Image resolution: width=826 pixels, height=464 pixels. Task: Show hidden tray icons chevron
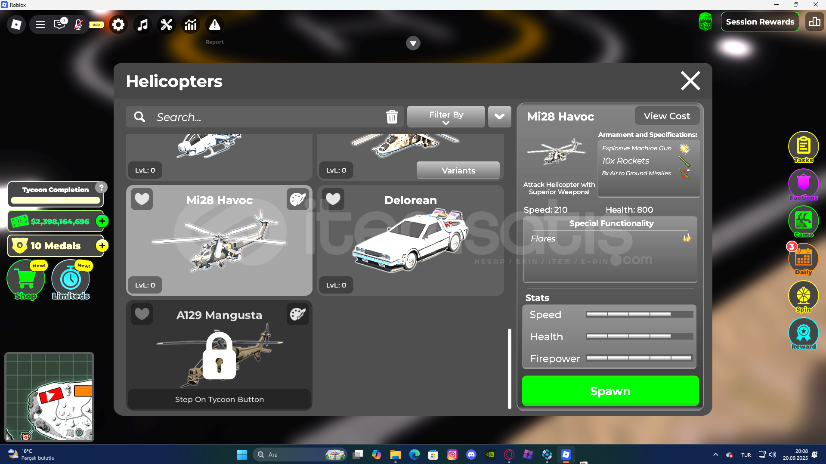click(715, 455)
